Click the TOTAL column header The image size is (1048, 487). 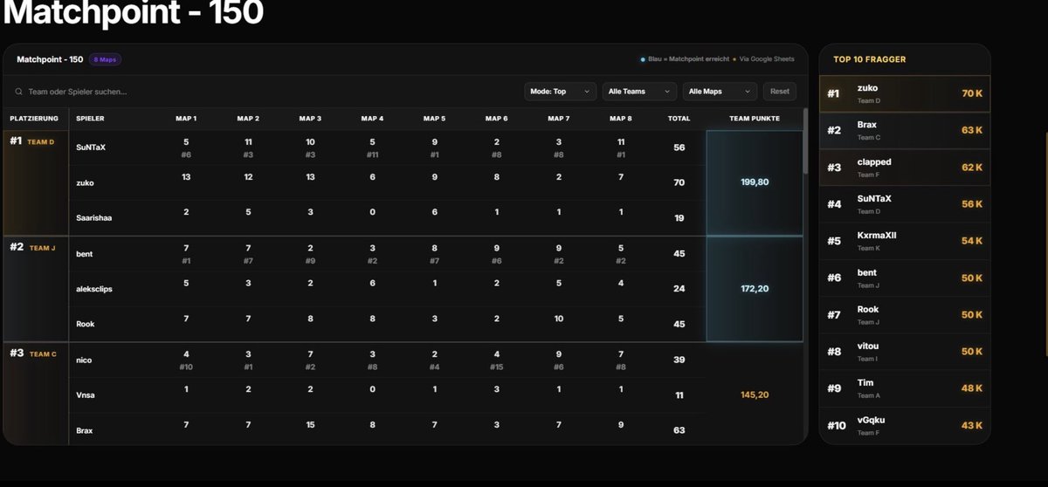[679, 119]
